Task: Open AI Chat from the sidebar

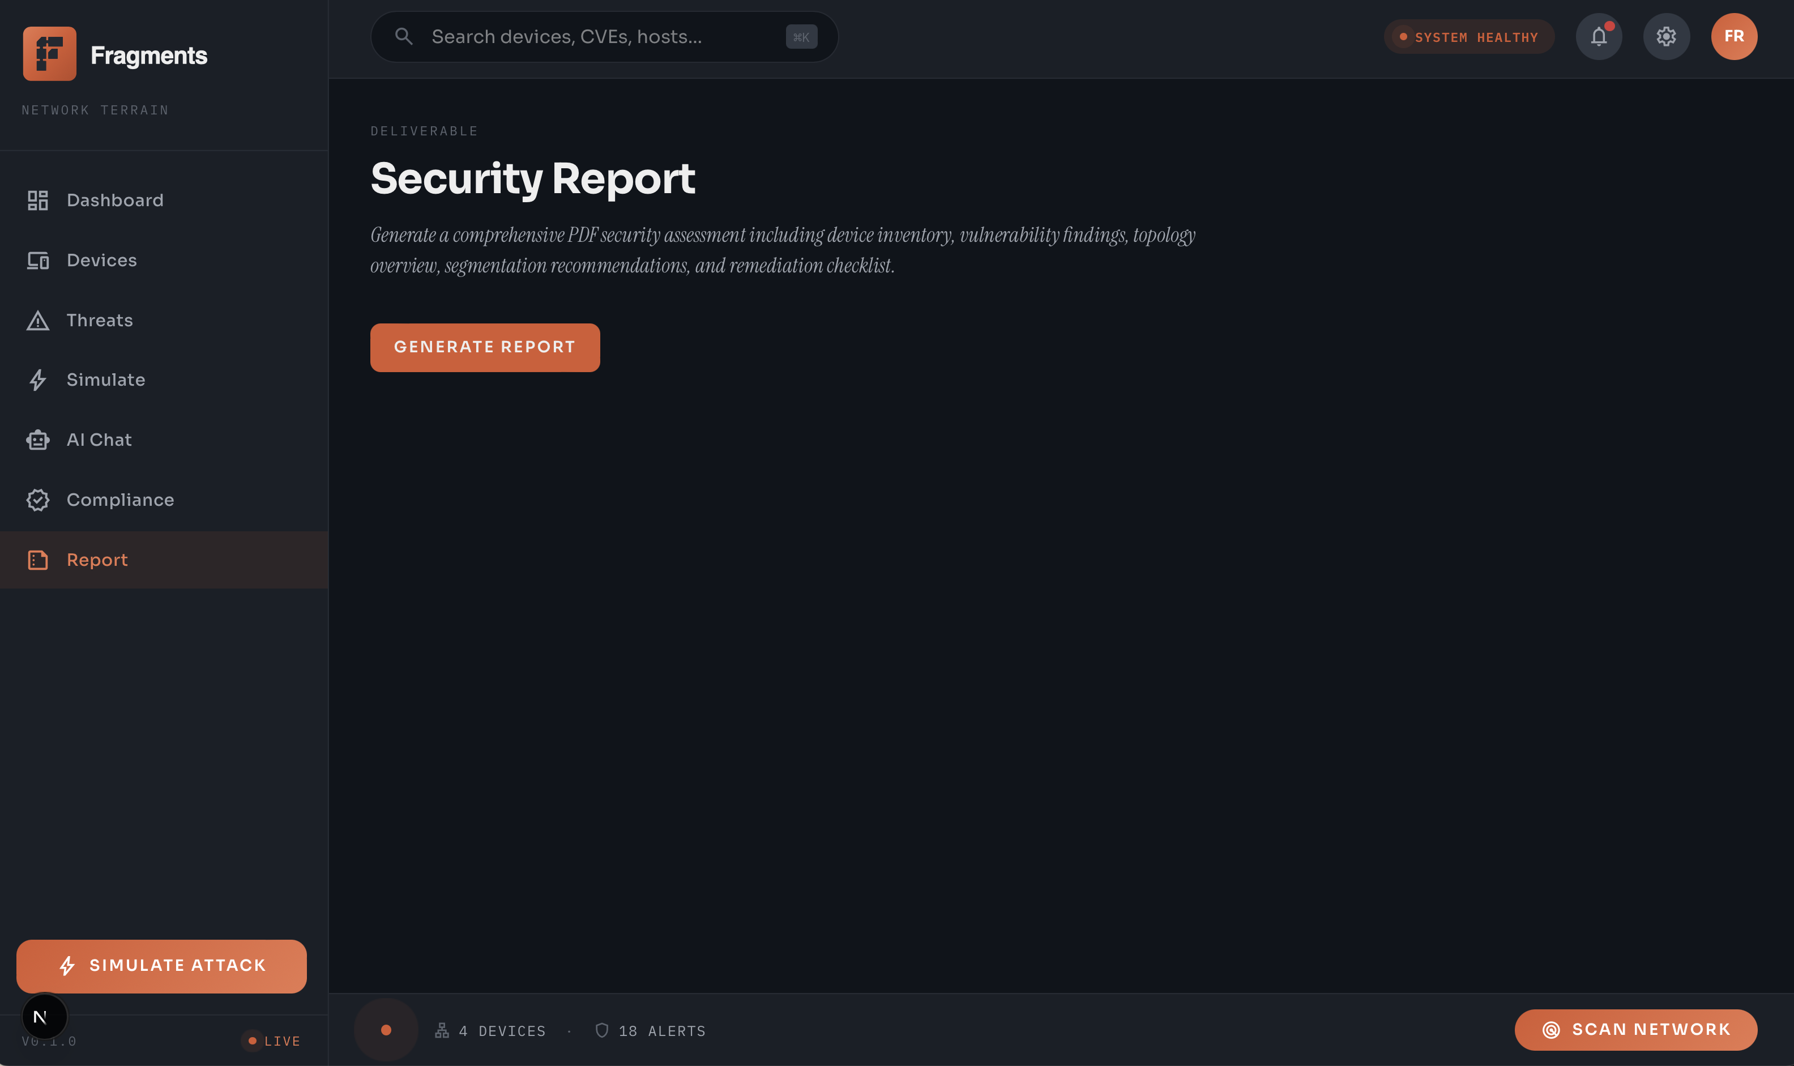Action: click(99, 440)
